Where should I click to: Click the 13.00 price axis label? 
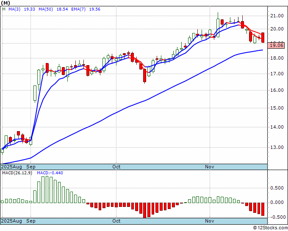click(277, 147)
